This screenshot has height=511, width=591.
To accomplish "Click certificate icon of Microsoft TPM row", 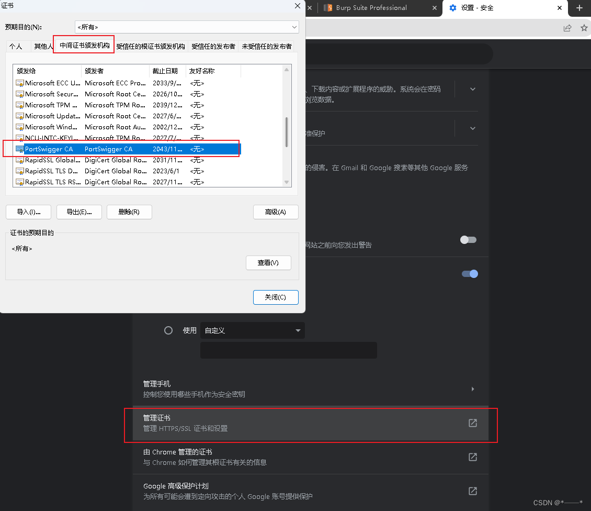I will pyautogui.click(x=19, y=105).
